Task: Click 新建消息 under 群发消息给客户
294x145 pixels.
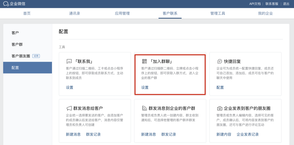Action: tap(73, 134)
